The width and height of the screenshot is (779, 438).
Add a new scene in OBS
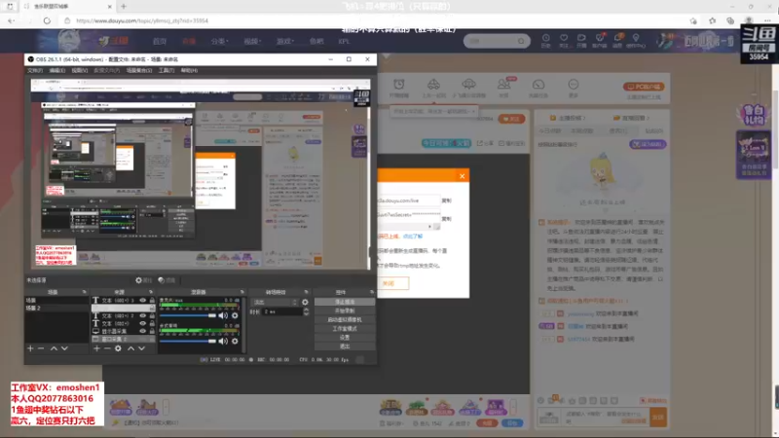point(30,348)
